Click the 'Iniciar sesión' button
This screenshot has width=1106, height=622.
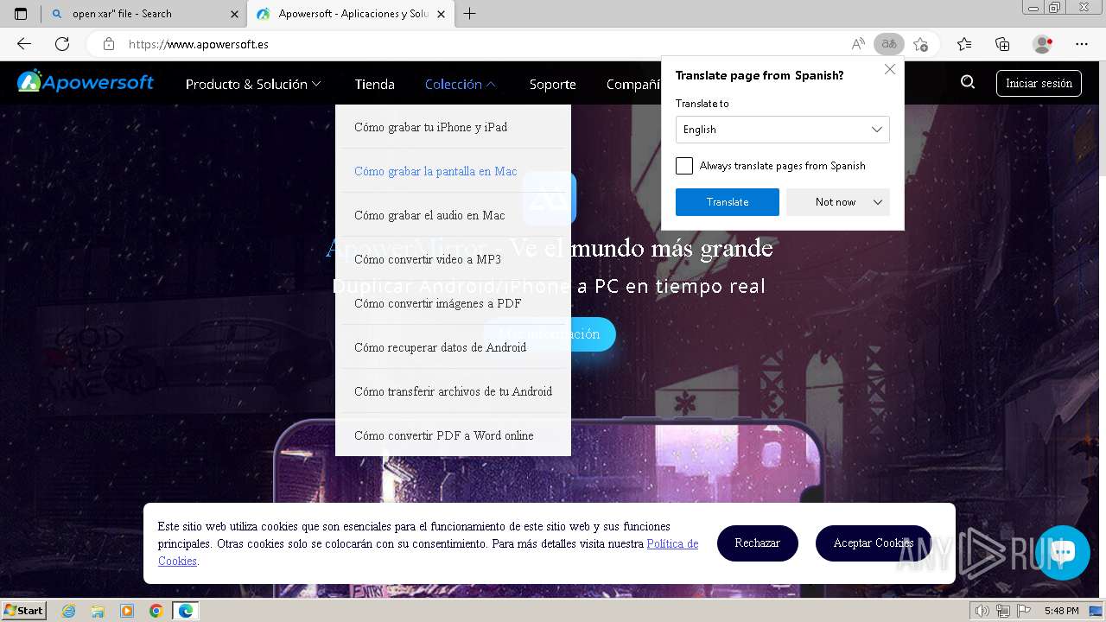(x=1039, y=83)
